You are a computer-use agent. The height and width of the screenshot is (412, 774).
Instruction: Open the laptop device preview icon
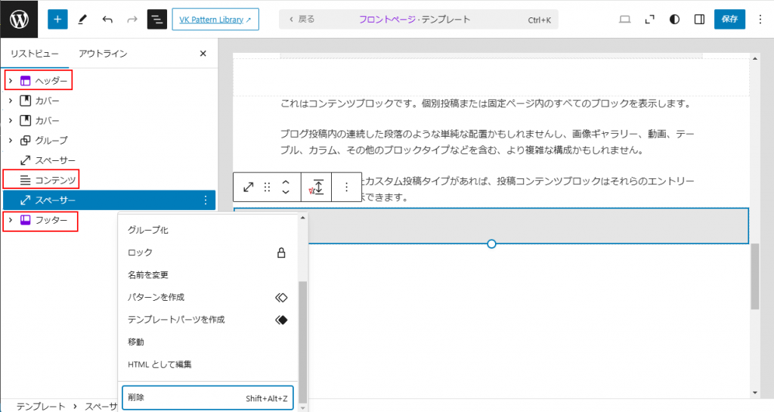624,19
